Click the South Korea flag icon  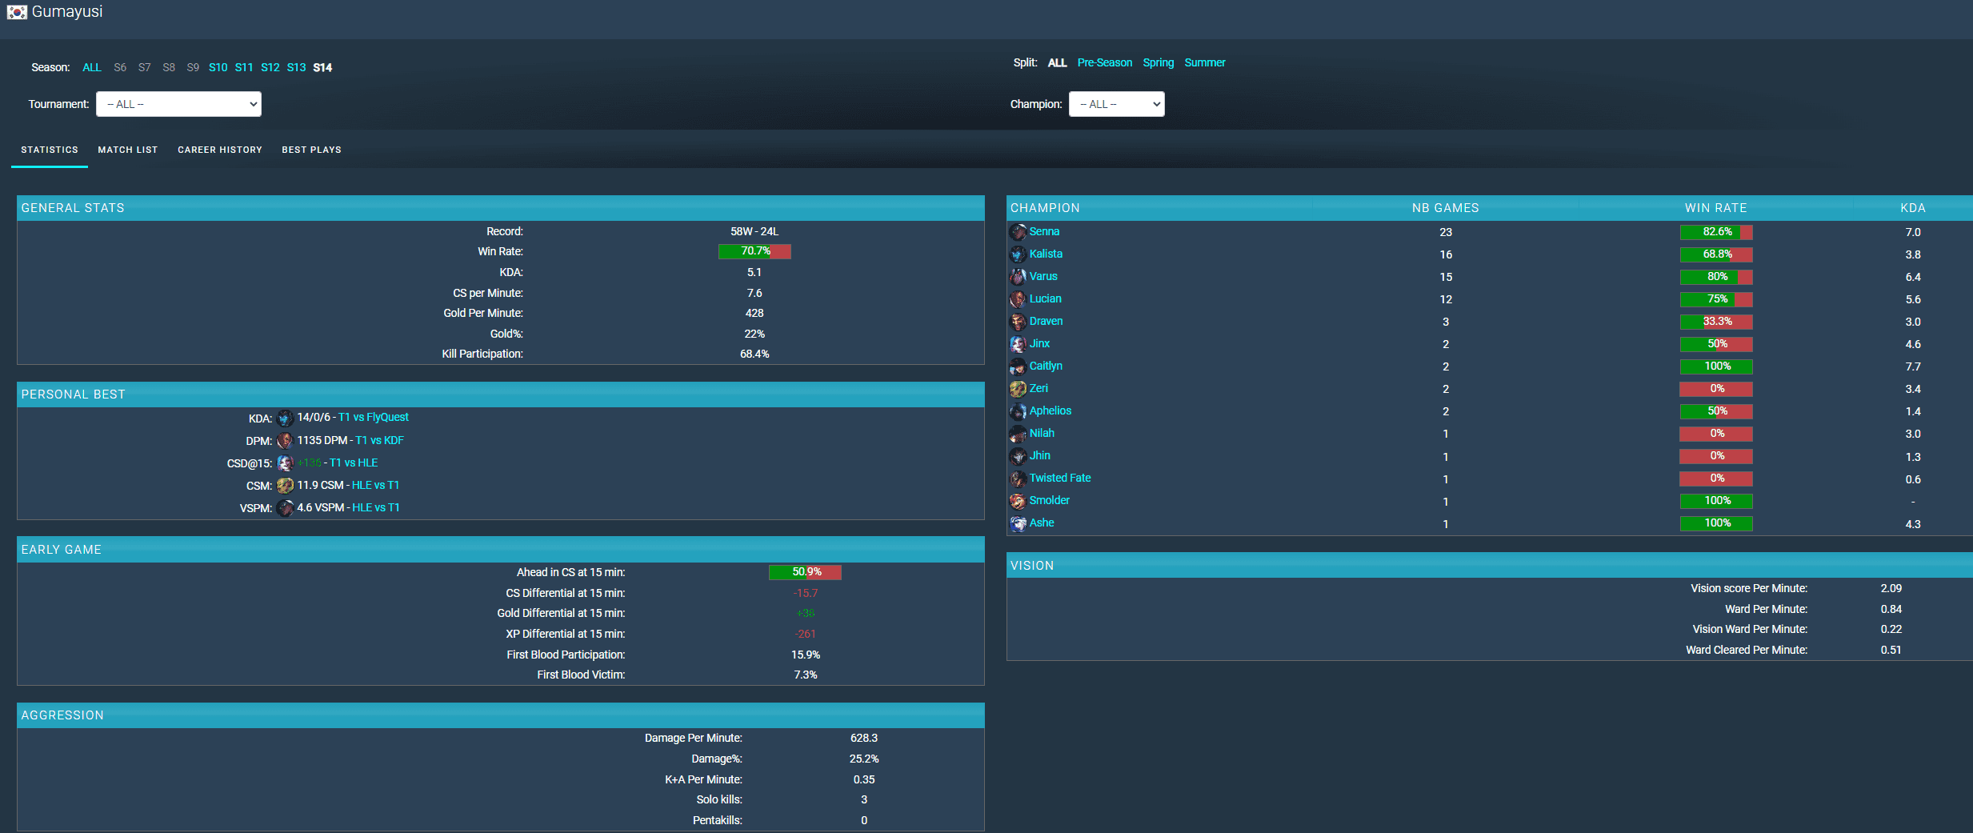(17, 12)
